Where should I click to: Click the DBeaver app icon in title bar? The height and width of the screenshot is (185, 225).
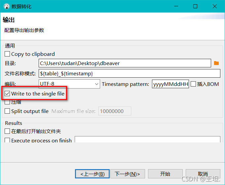point(6,6)
